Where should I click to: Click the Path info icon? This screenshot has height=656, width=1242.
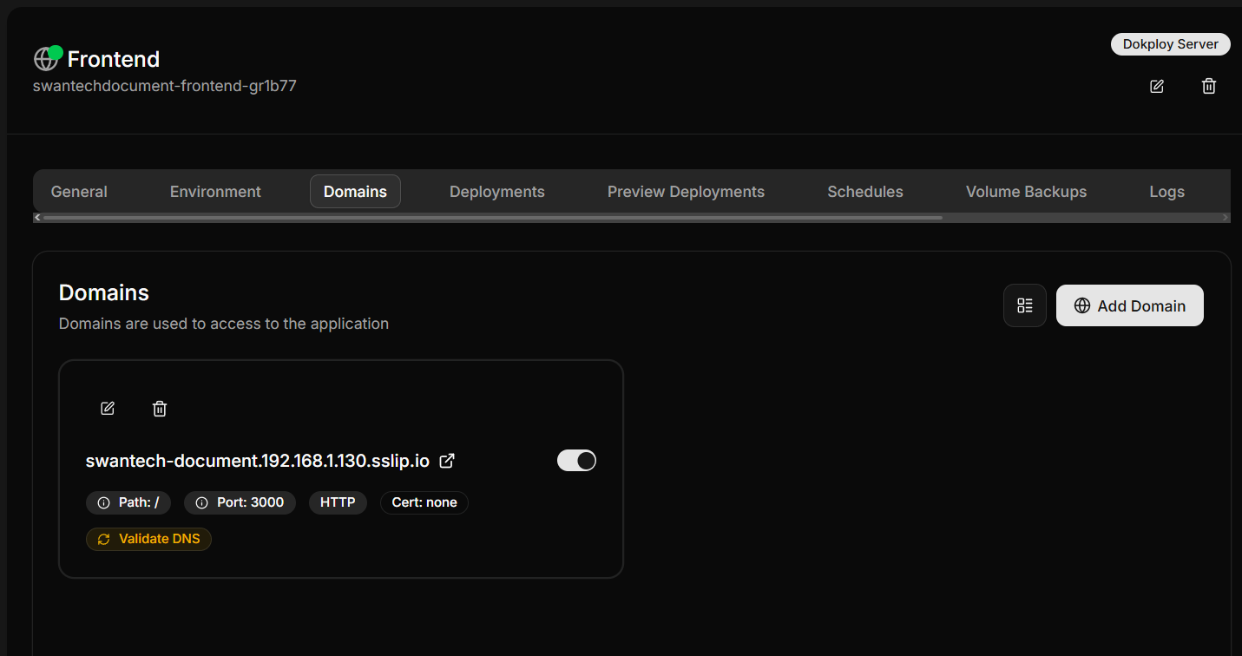click(103, 503)
